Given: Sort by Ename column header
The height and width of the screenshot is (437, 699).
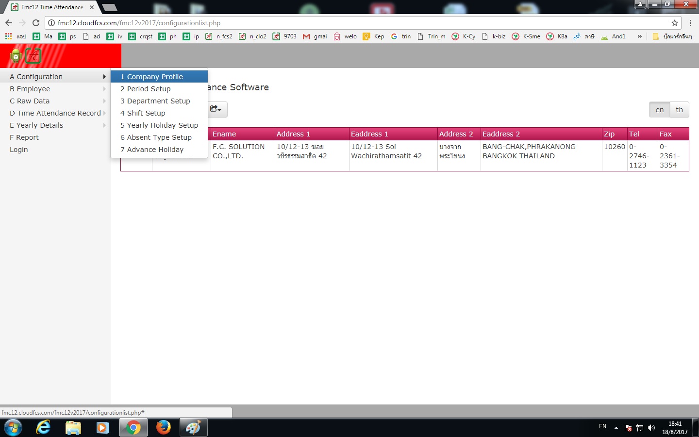Looking at the screenshot, I should click(243, 134).
